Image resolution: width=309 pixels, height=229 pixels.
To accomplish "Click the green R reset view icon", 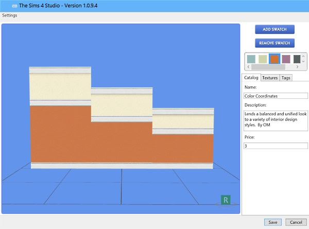I will point(226,200).
